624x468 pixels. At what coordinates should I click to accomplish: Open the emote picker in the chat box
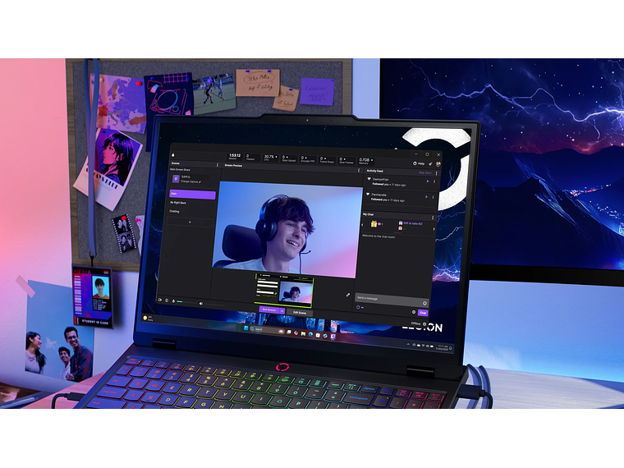(x=424, y=302)
